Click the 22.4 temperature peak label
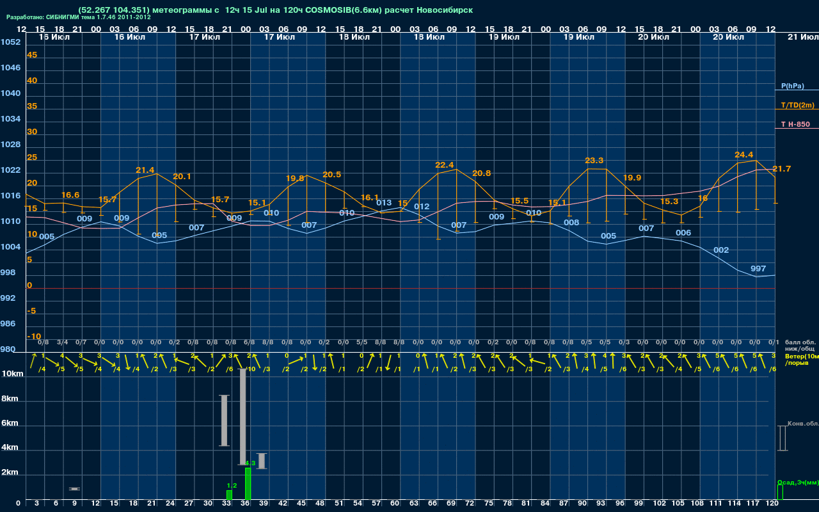This screenshot has width=819, height=512. (x=444, y=165)
